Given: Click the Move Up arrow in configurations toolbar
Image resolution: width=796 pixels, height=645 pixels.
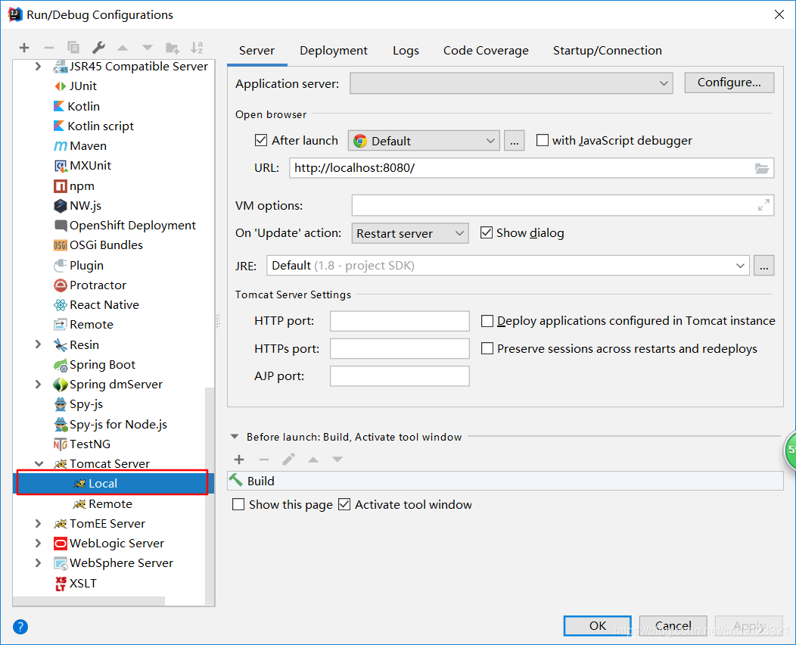Looking at the screenshot, I should 123,48.
